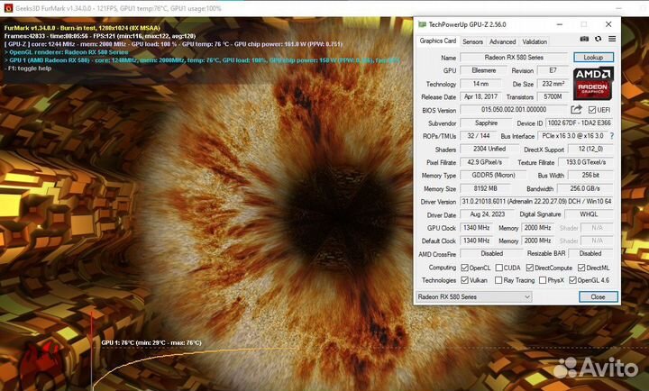Toggle the DirectCompute checkbox
The height and width of the screenshot is (391, 649).
coord(530,268)
